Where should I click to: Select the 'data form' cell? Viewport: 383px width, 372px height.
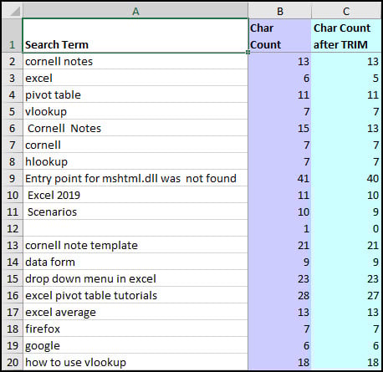coord(135,262)
